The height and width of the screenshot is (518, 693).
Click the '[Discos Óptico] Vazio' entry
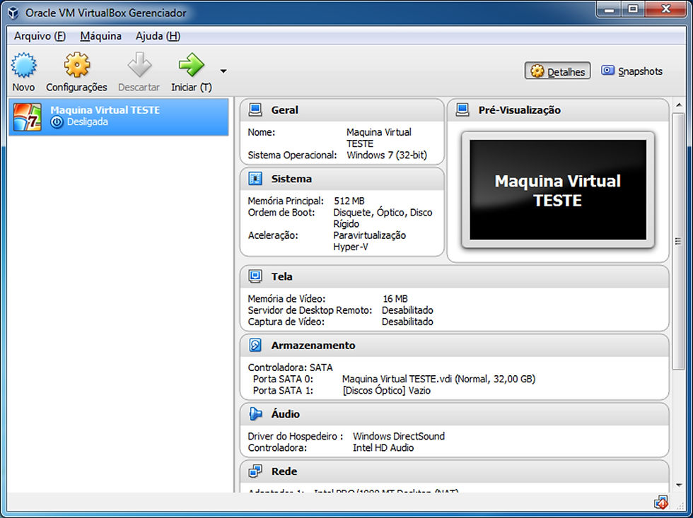pos(386,390)
